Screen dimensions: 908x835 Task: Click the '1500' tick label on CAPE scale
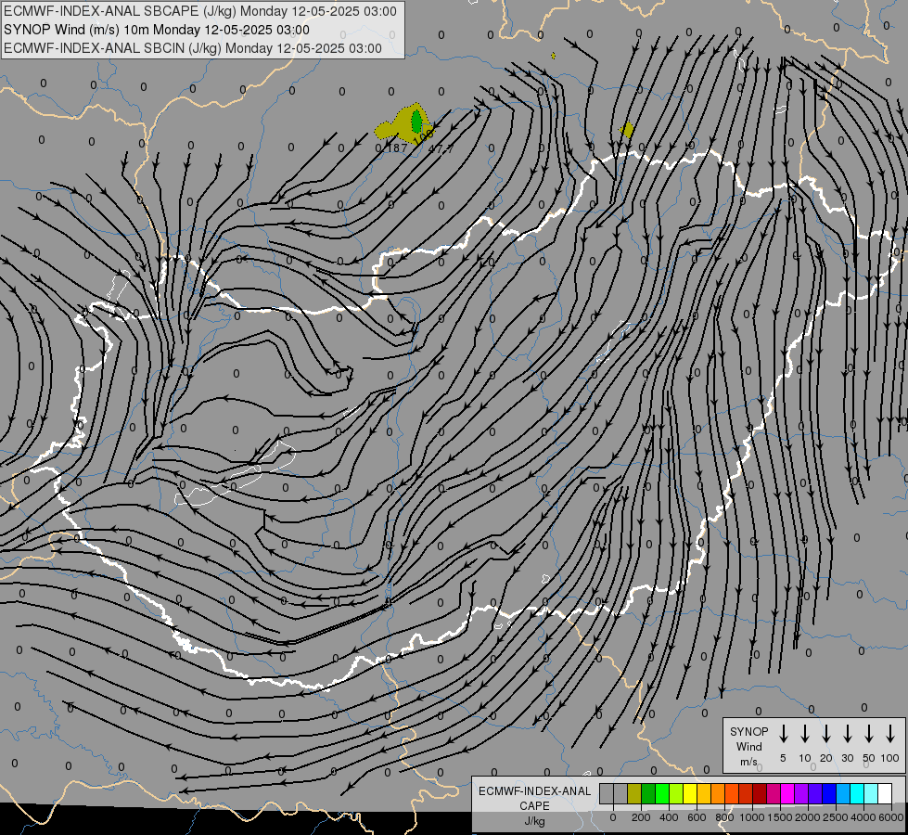(780, 817)
